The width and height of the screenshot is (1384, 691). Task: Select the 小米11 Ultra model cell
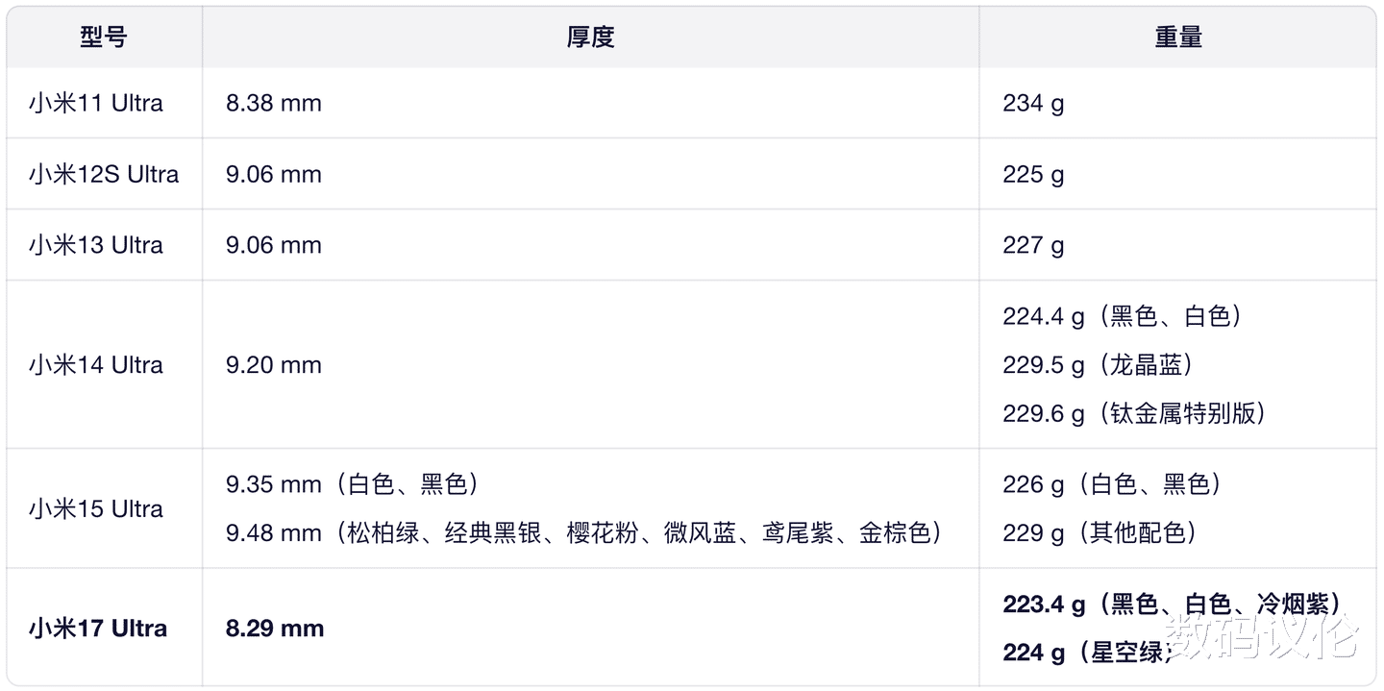[x=96, y=103]
